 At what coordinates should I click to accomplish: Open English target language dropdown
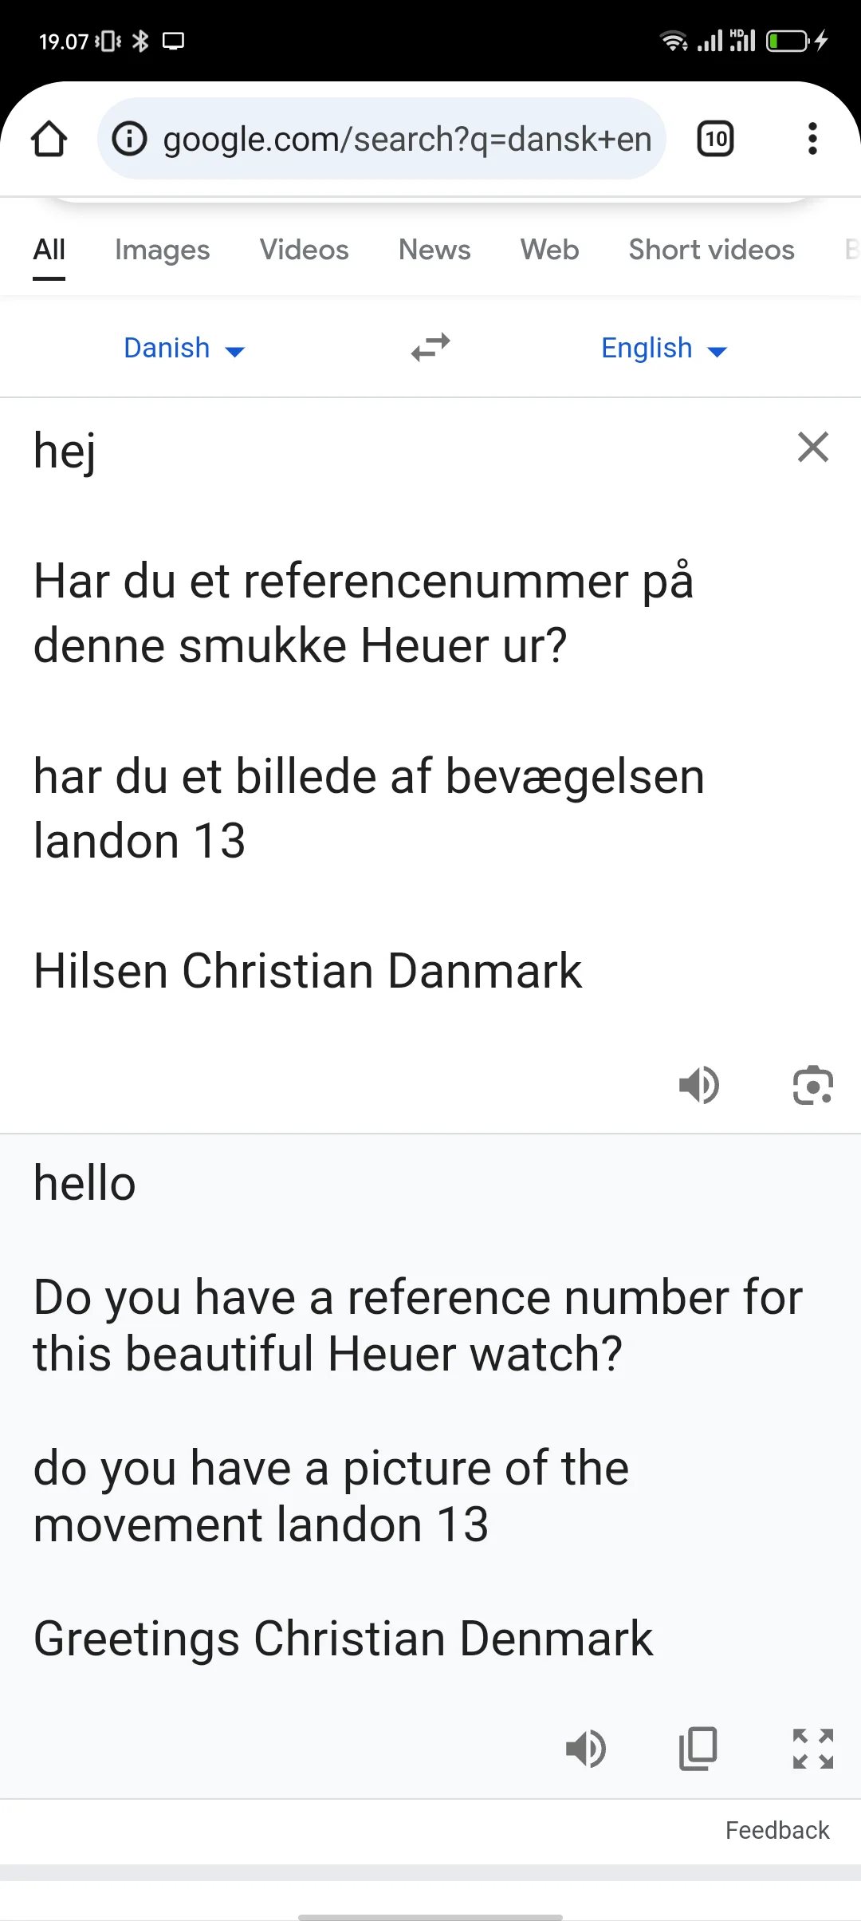[663, 349]
